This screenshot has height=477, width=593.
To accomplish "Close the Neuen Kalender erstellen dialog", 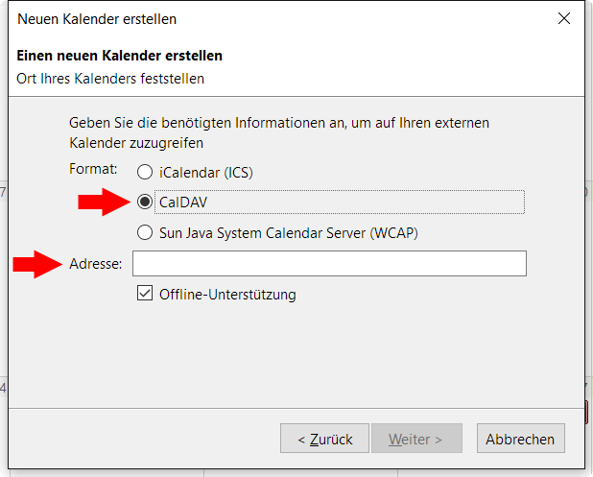I will (x=564, y=18).
